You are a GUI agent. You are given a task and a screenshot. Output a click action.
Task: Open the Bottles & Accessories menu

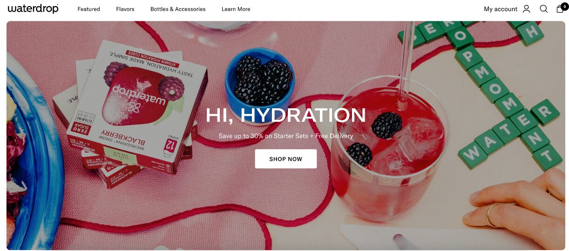(178, 9)
